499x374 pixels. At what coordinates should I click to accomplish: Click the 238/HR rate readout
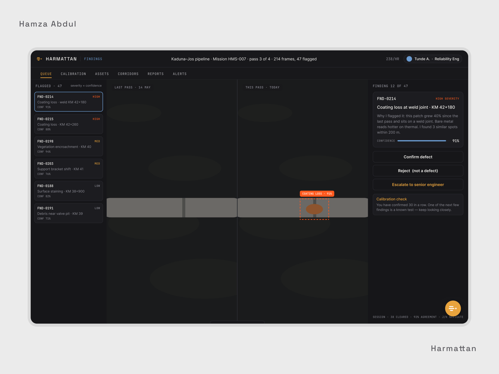click(x=392, y=59)
